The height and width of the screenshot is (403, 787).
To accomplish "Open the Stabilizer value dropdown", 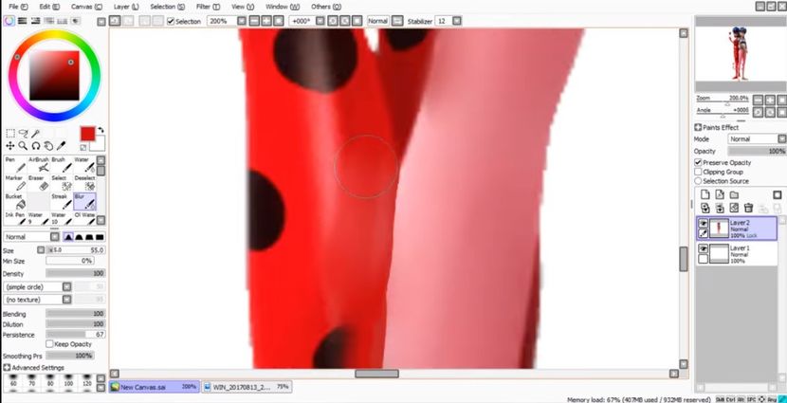I will pos(457,21).
